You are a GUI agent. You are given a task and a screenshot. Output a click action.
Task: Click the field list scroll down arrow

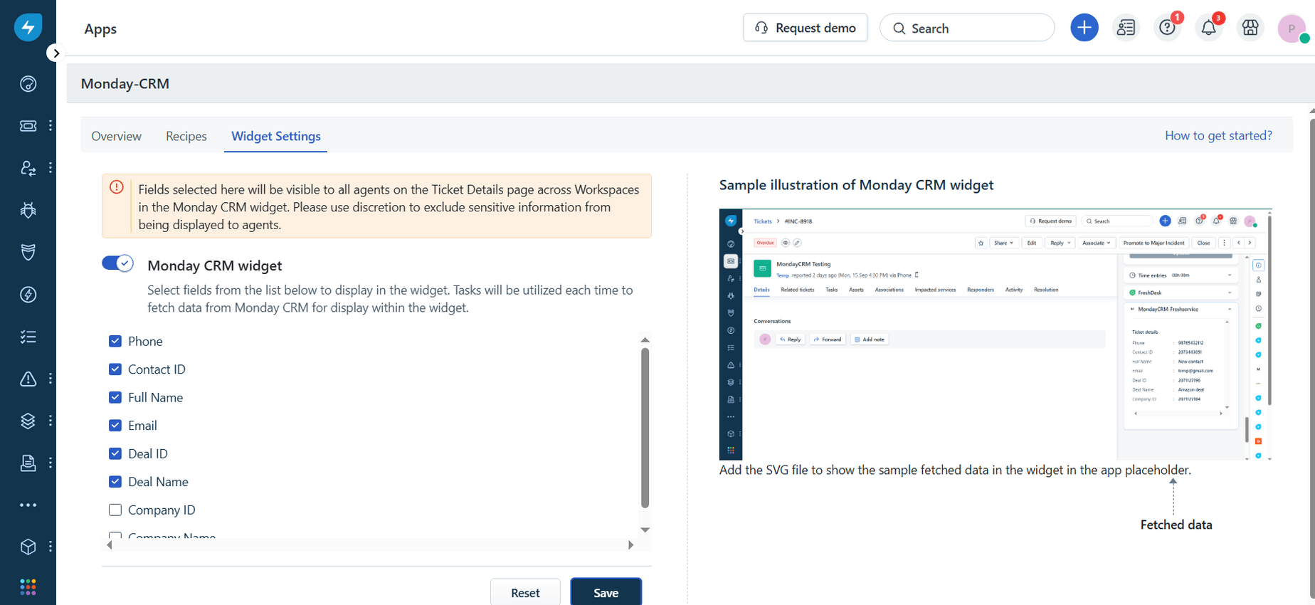coord(645,530)
